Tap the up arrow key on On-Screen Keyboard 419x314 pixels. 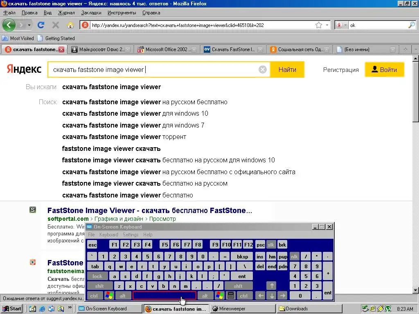[272, 286]
